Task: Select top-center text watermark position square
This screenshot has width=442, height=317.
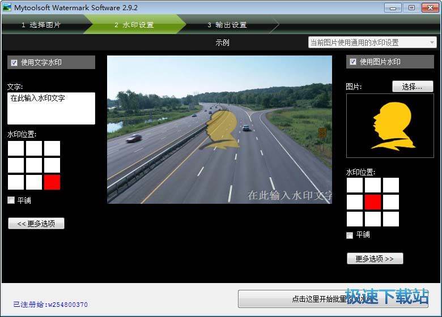Action: click(x=34, y=148)
